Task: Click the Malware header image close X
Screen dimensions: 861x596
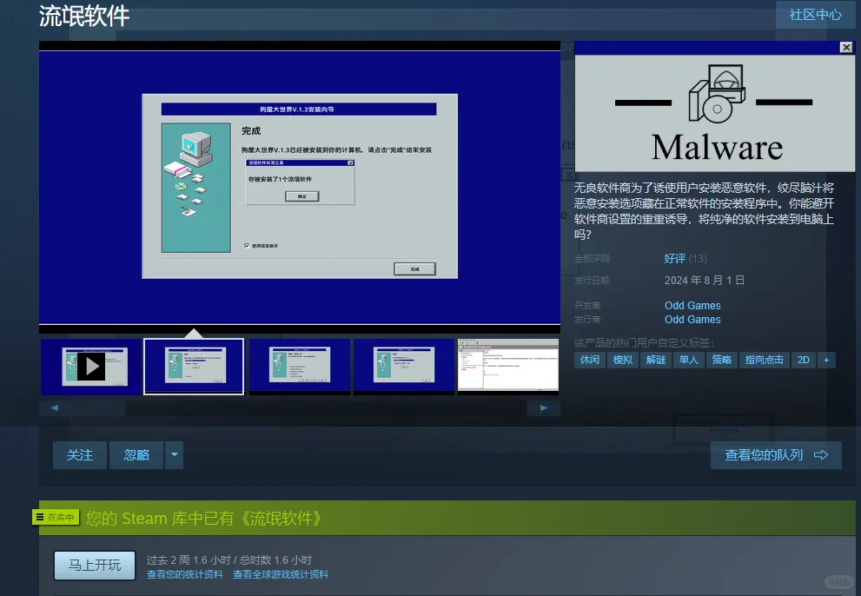Action: pos(846,47)
